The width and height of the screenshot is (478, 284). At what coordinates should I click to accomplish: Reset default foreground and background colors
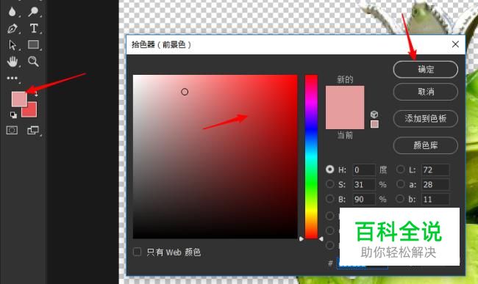coord(13,114)
